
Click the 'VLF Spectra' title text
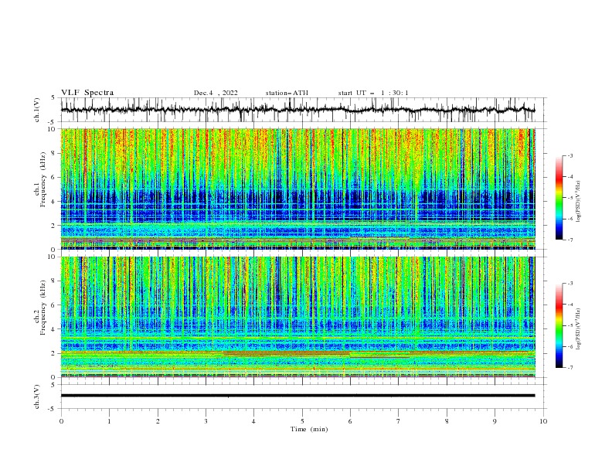87,93
